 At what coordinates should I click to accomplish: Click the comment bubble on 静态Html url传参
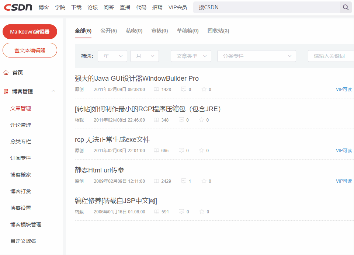pyautogui.click(x=184, y=181)
